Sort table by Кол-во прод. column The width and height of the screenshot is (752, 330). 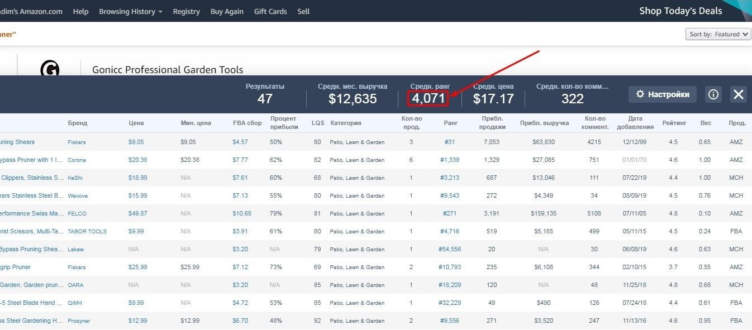[x=411, y=123]
